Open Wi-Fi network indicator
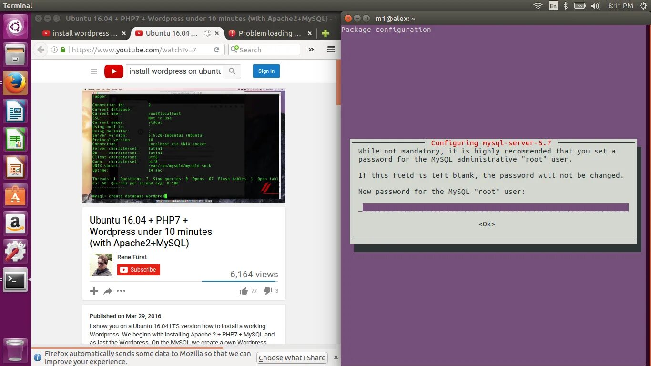 538,6
